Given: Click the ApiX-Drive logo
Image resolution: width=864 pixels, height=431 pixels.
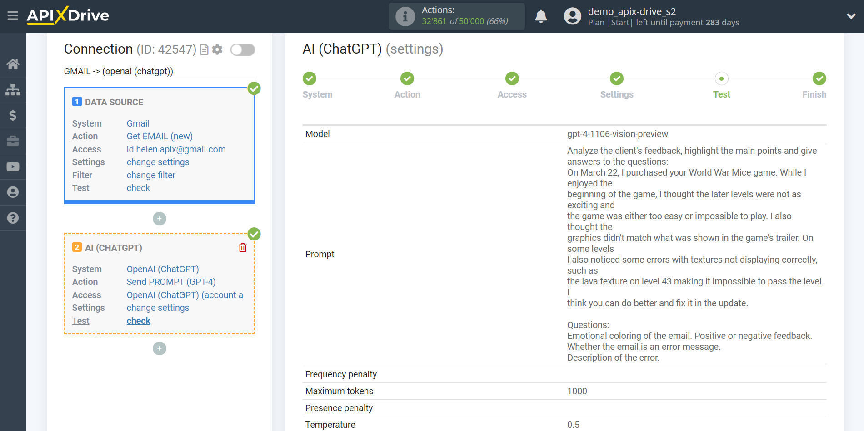Looking at the screenshot, I should click(68, 15).
